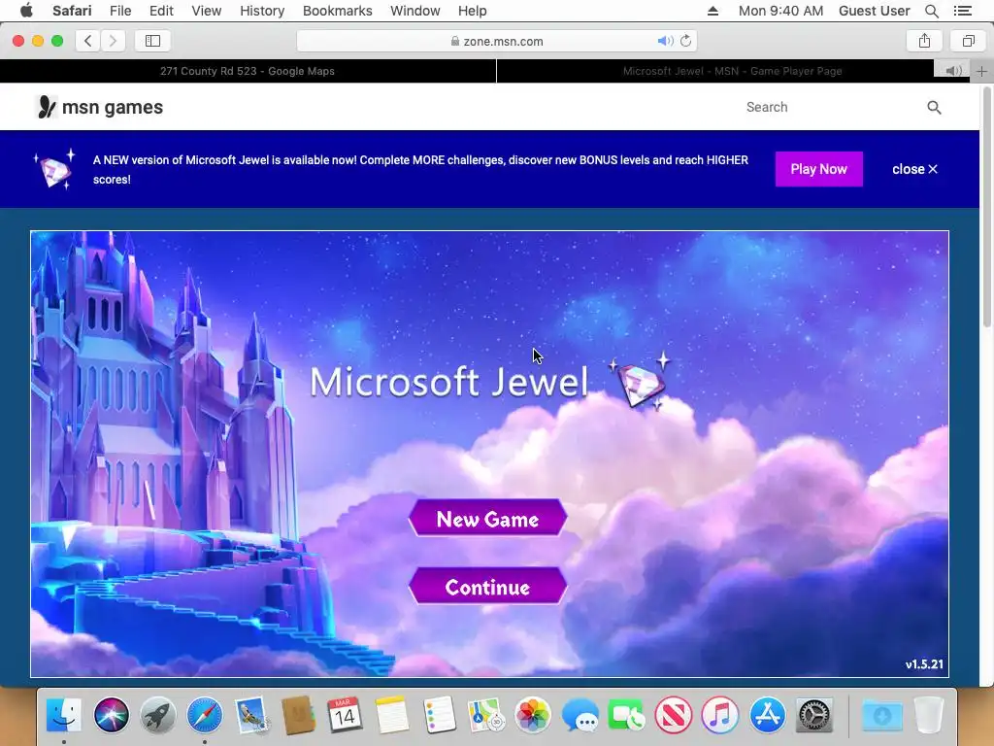This screenshot has width=994, height=746.
Task: Start a New Game in Microsoft Jewel
Action: (487, 519)
